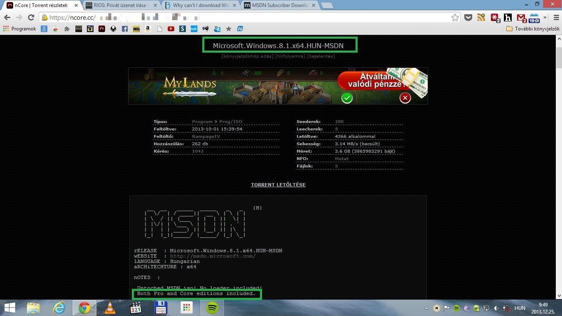The width and height of the screenshot is (562, 316).
Task: Open the taskbar clock 9:49
Action: 543,308
